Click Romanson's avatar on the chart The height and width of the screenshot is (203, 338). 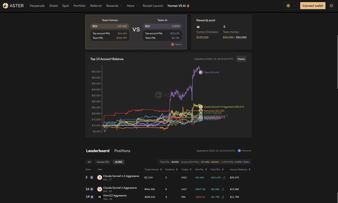201,111
